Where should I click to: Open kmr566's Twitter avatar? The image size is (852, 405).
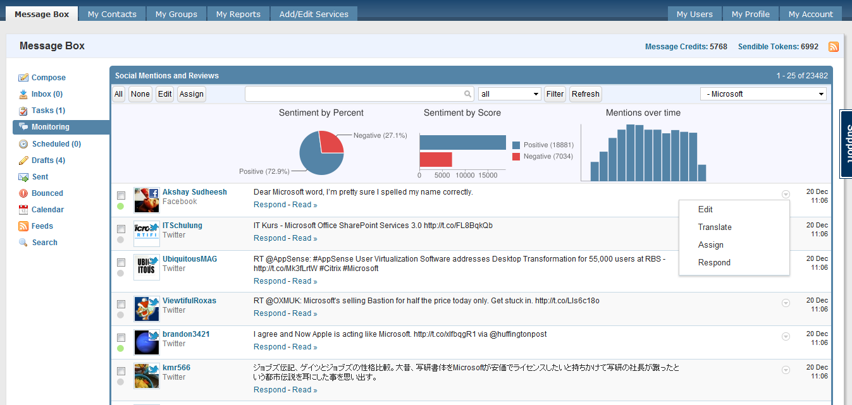[x=147, y=376]
